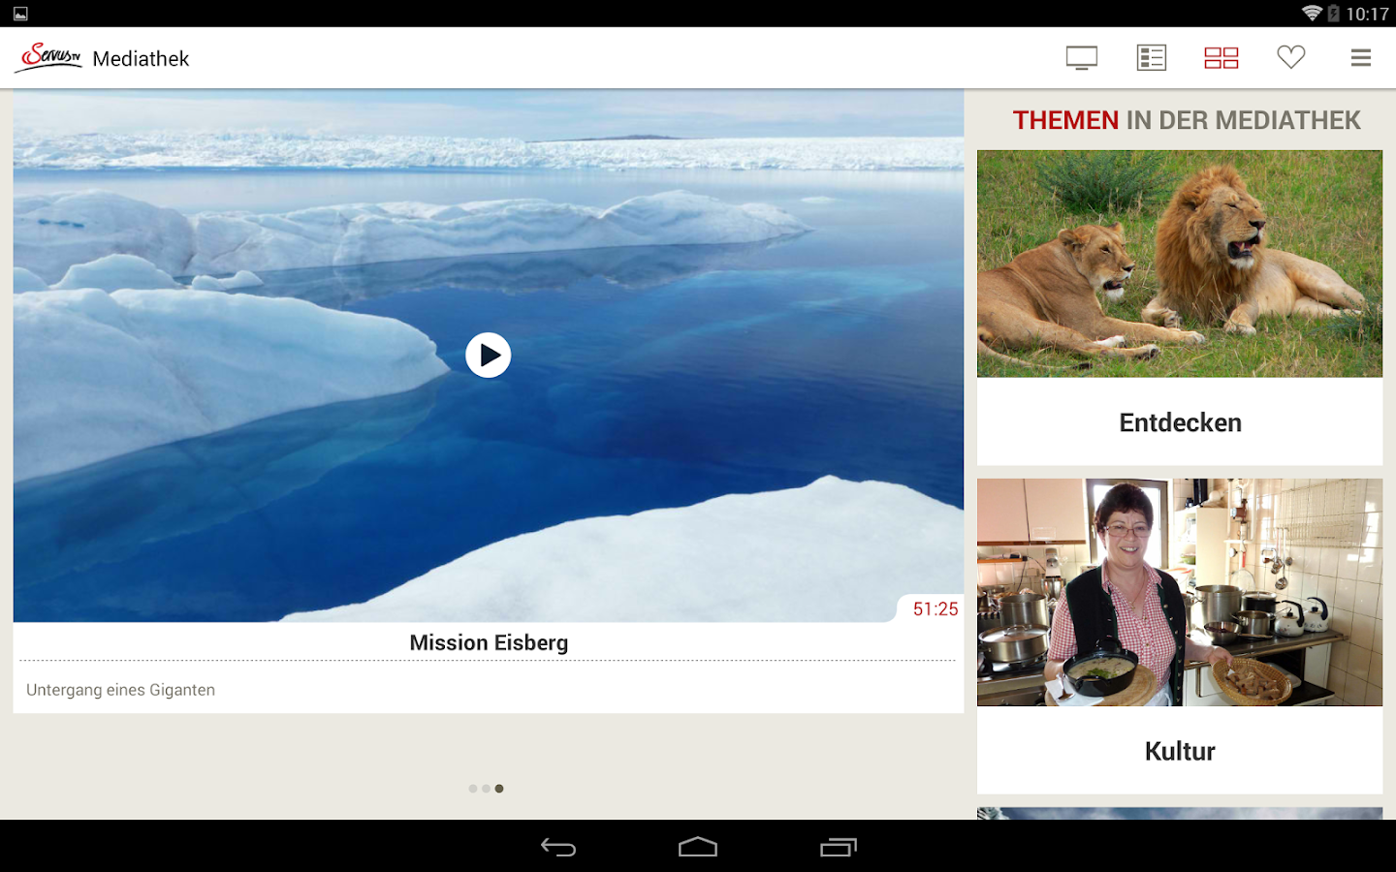This screenshot has width=1396, height=872.
Task: Select the third carousel page dot
Action: click(x=499, y=788)
